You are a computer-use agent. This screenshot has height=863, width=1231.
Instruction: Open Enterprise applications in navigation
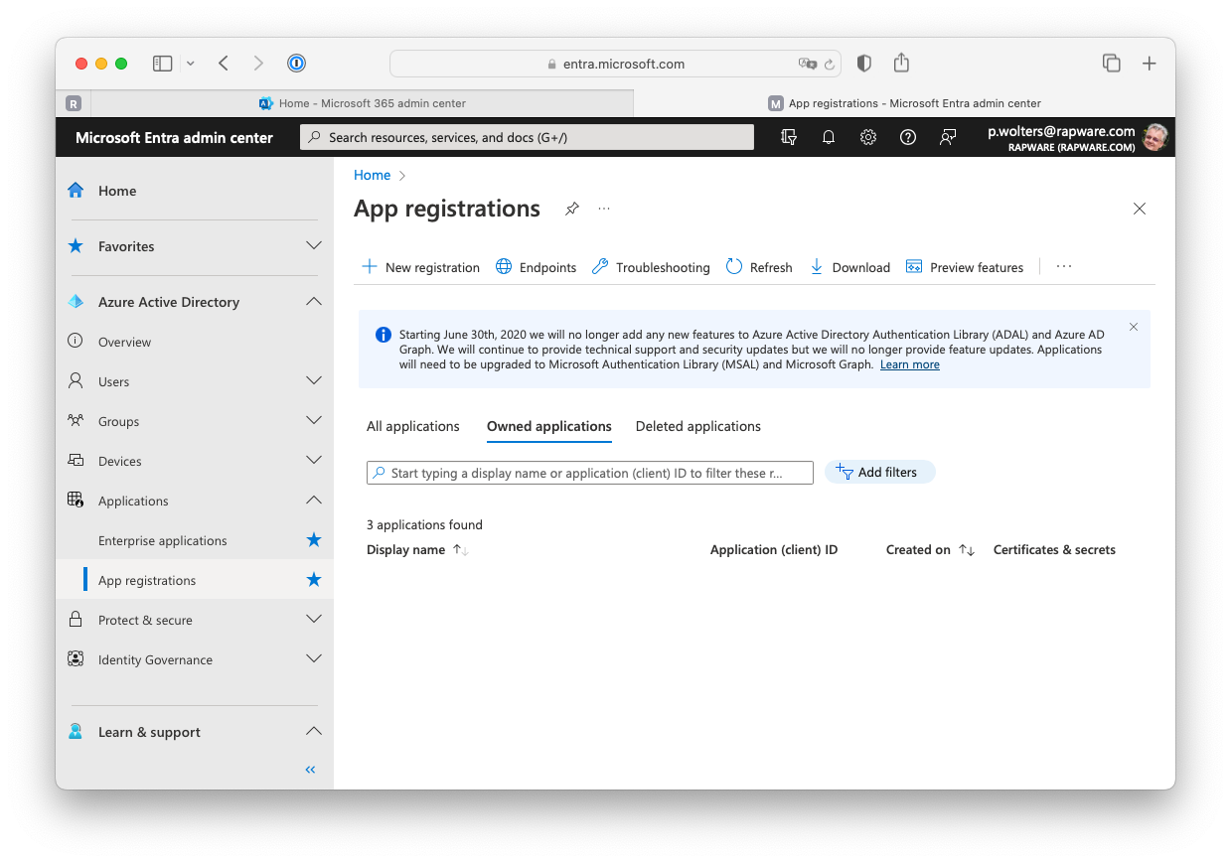[x=163, y=540]
